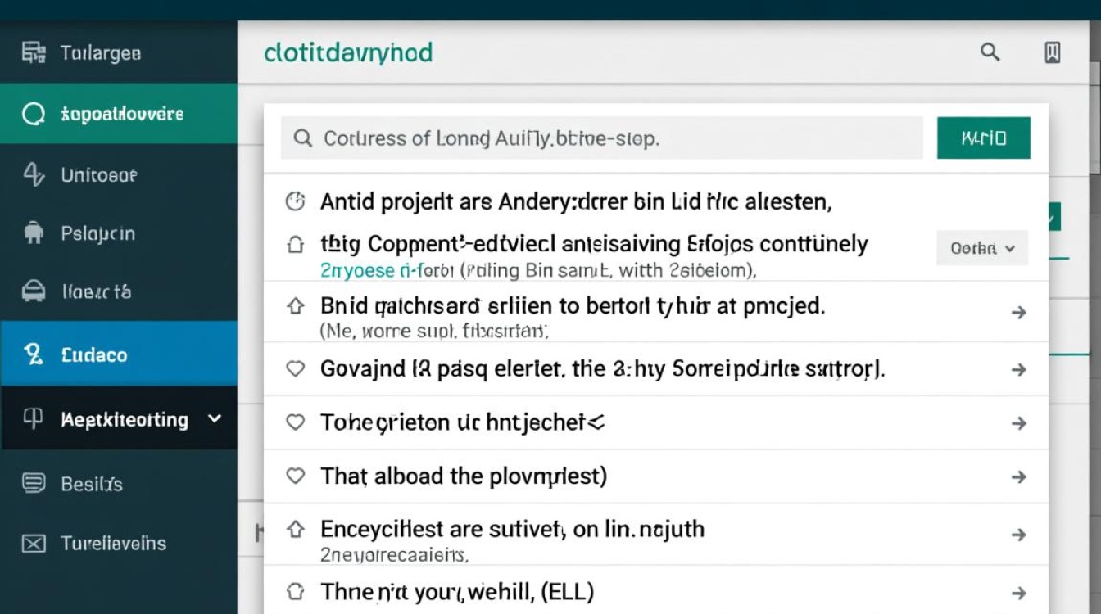
Task: Select the Android icon beside Pslajcin
Action: (x=34, y=233)
